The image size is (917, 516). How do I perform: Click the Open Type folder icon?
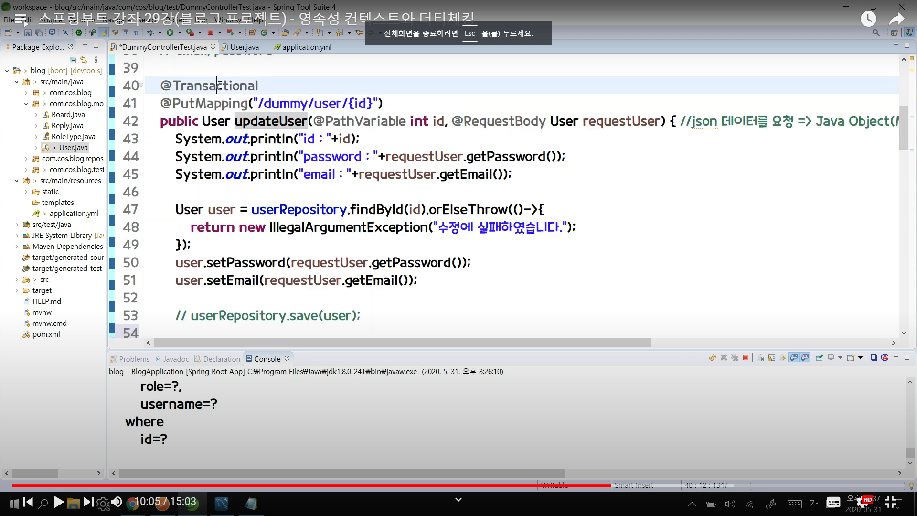pos(285,32)
